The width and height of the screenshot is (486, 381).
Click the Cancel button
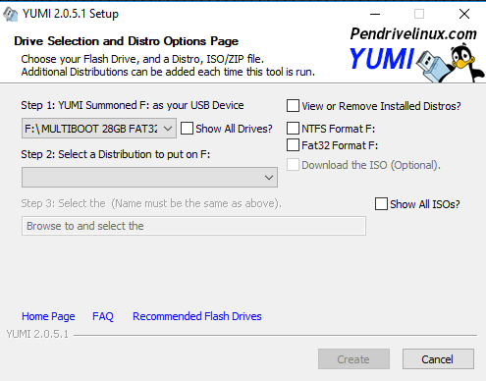(x=438, y=359)
